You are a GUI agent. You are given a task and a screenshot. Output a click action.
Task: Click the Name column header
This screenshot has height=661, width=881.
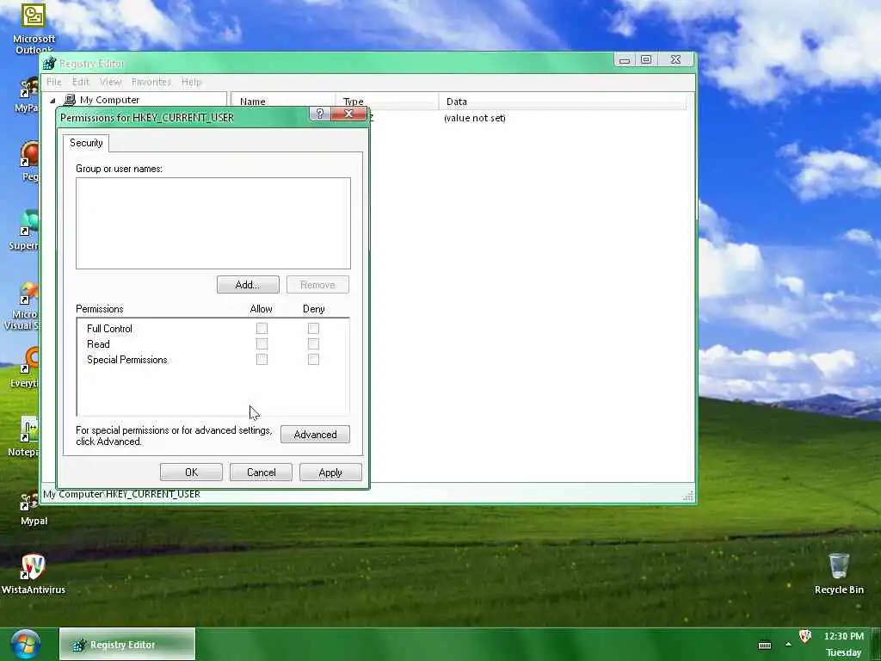click(283, 102)
